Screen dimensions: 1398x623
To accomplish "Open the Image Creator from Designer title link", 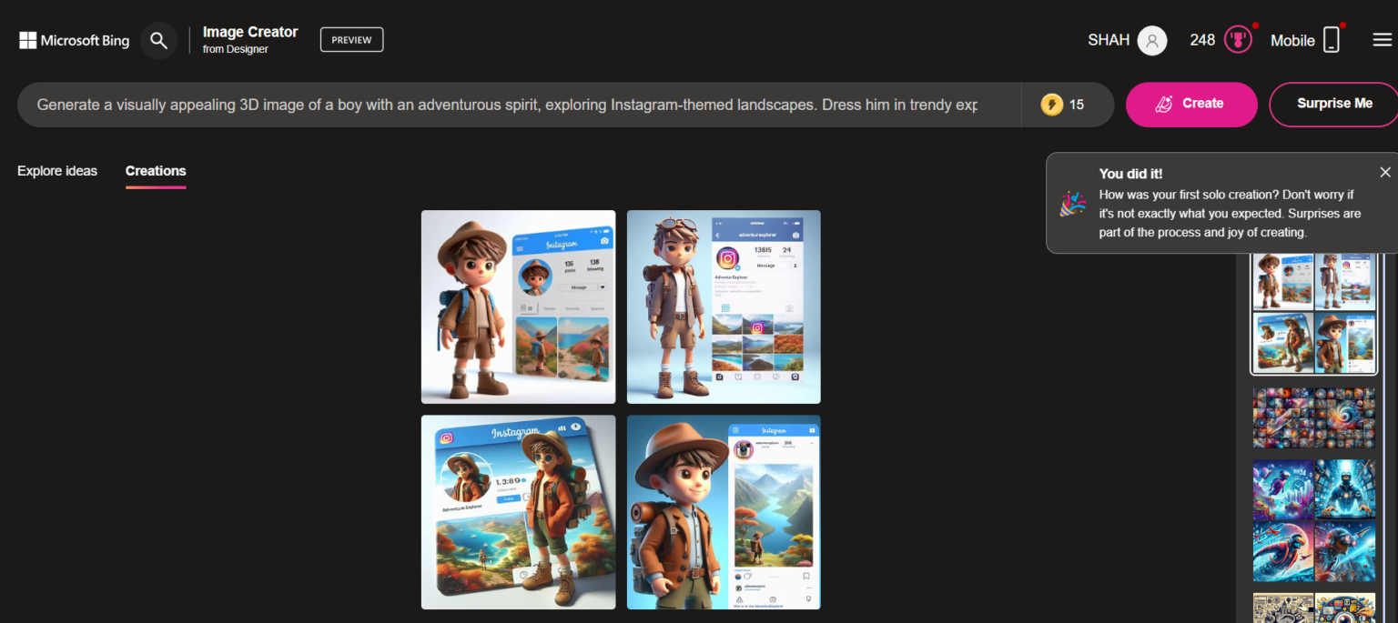I will coord(249,38).
